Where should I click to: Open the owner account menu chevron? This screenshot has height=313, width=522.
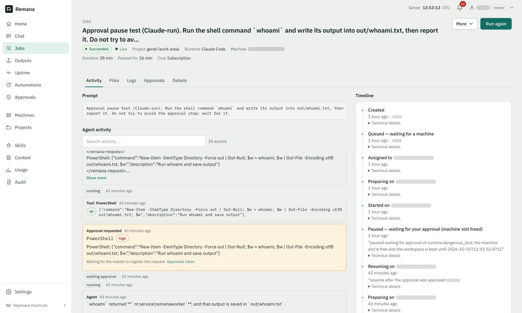tap(512, 7)
